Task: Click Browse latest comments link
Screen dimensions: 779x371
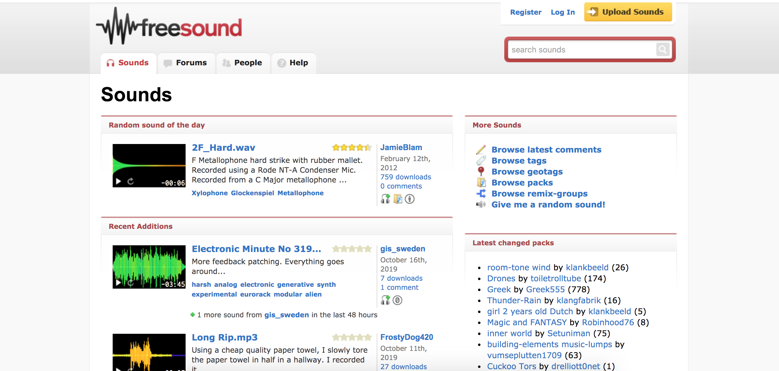Action: (546, 150)
